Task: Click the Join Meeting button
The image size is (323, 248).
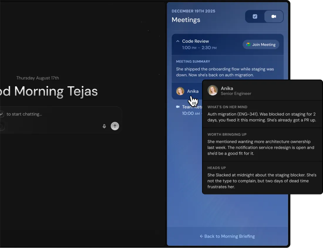Action: pyautogui.click(x=261, y=45)
